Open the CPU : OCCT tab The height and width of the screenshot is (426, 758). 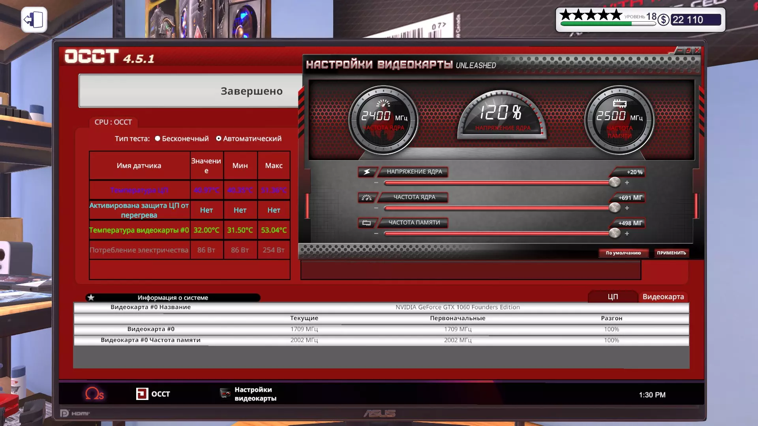pyautogui.click(x=113, y=122)
